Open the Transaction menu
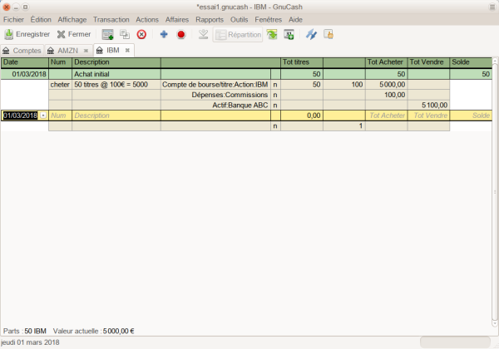Image resolution: width=499 pixels, height=349 pixels. click(x=111, y=19)
